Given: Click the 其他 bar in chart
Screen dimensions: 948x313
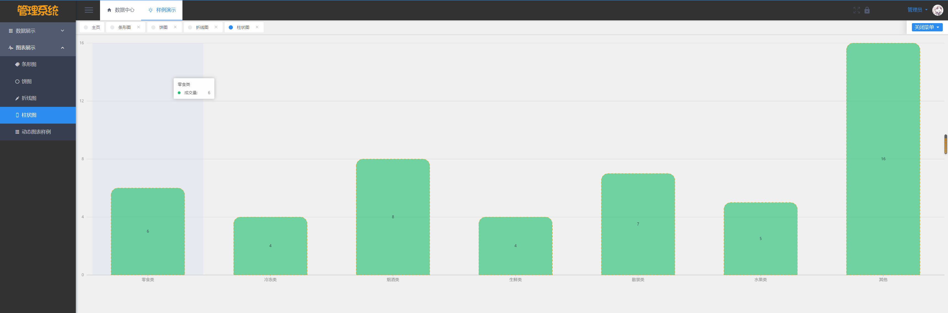Looking at the screenshot, I should coord(882,159).
